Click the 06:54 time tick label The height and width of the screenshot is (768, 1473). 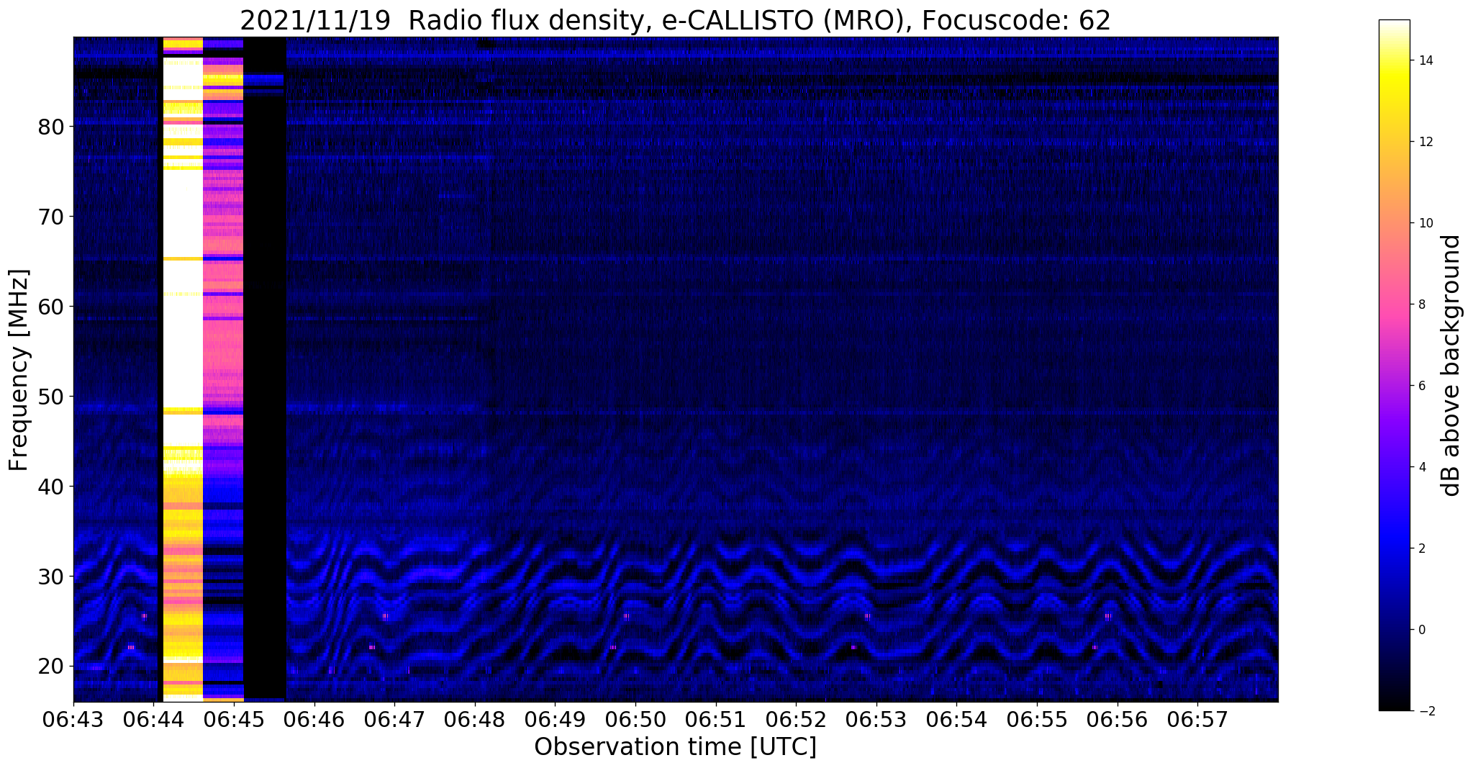click(x=956, y=718)
